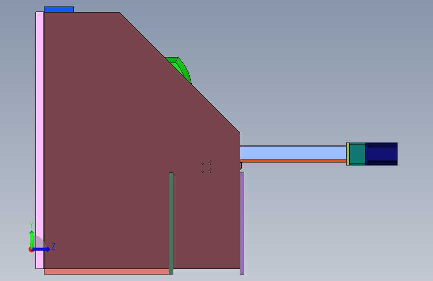Select the lower-right small mounting hole

click(x=210, y=172)
